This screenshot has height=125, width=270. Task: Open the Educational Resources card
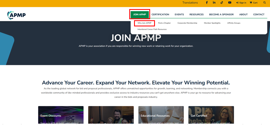(x=161, y=115)
